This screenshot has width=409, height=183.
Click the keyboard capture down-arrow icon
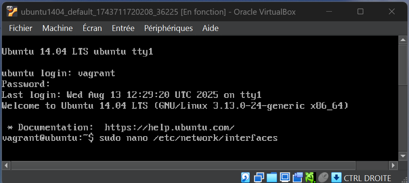[336, 178]
